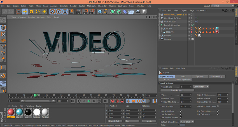
Task: Toggle Particle Geometry green enable checkmark
Action: coord(193,25)
